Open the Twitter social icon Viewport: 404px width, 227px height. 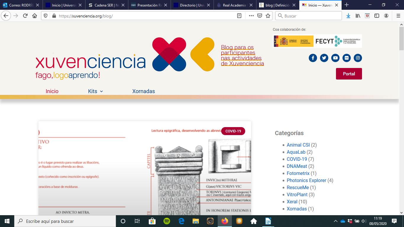tap(324, 58)
